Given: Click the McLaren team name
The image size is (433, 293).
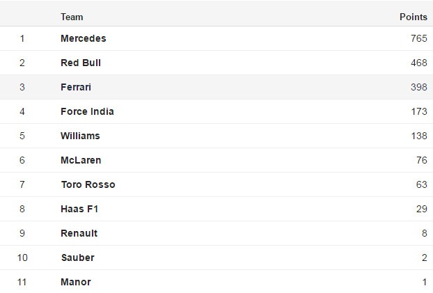Looking at the screenshot, I should pyautogui.click(x=81, y=160).
